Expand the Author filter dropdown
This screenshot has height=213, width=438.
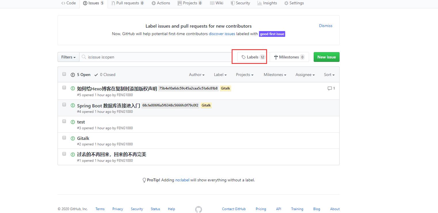197,75
